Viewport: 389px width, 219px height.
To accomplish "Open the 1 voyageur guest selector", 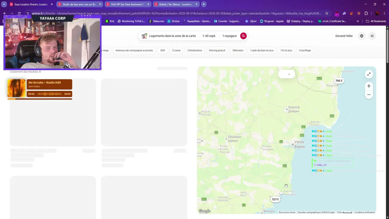I will pyautogui.click(x=229, y=36).
